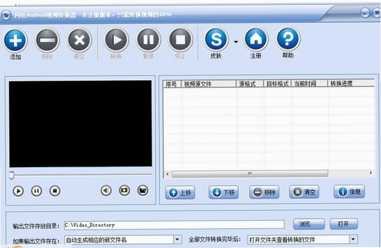Viewport: 381px width, 248px height.
Task: Click the 源格式 column header
Action: (250, 84)
